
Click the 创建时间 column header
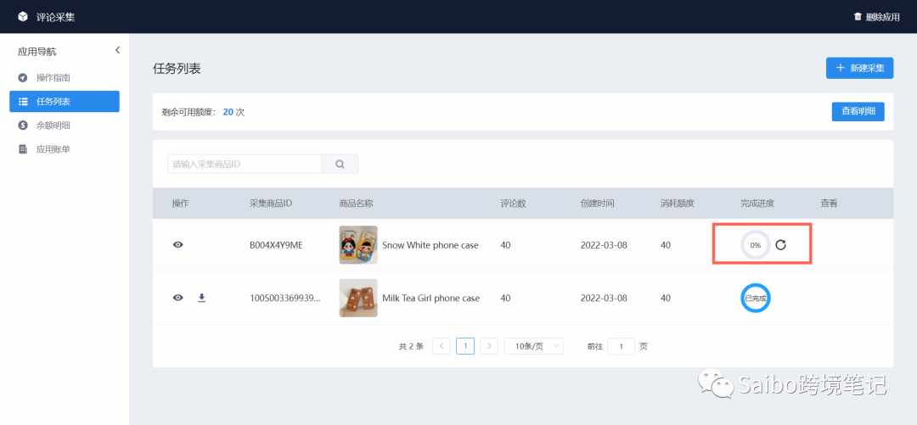pyautogui.click(x=597, y=204)
